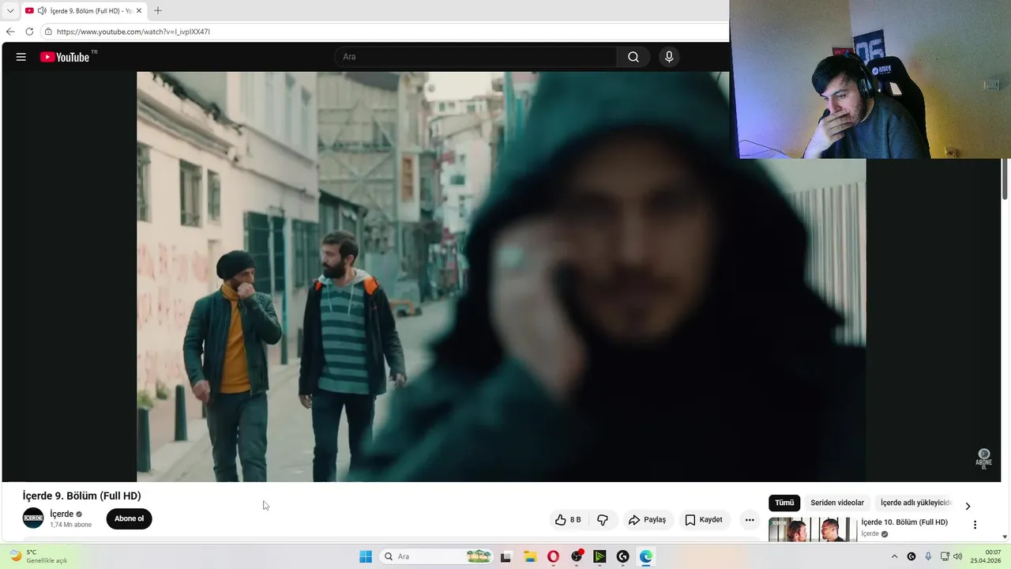Open more actions three-dot menu under video
This screenshot has width=1011, height=569.
750,519
